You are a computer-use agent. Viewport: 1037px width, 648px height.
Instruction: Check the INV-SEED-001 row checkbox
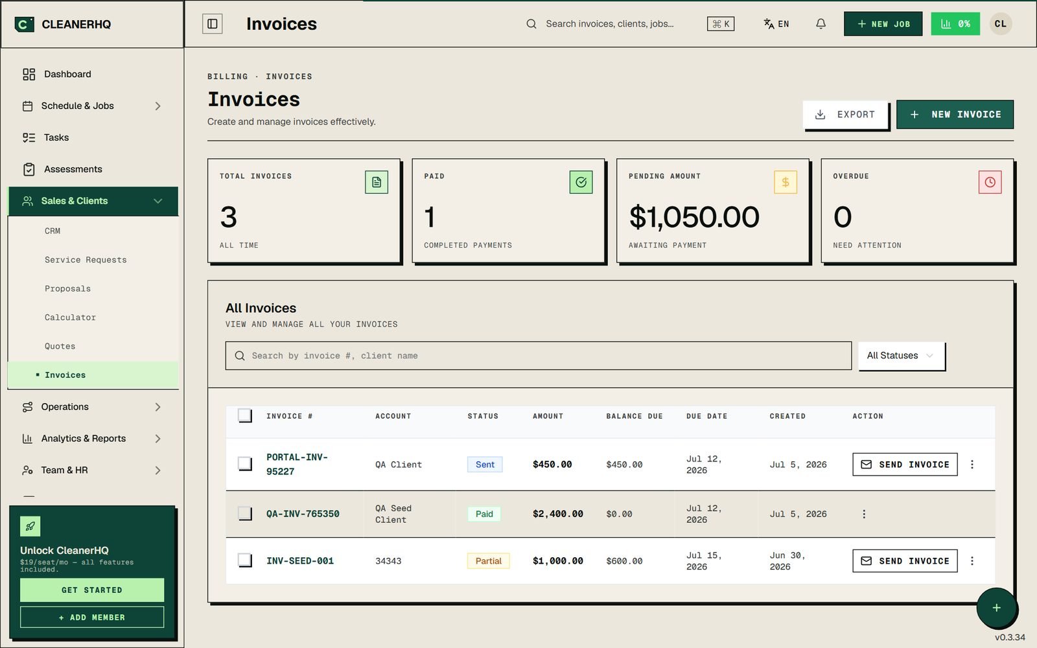(245, 561)
